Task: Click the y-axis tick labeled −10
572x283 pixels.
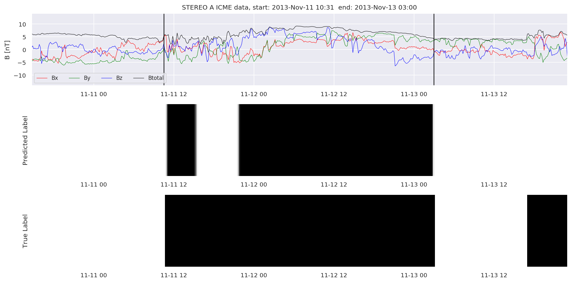Action: click(x=20, y=76)
